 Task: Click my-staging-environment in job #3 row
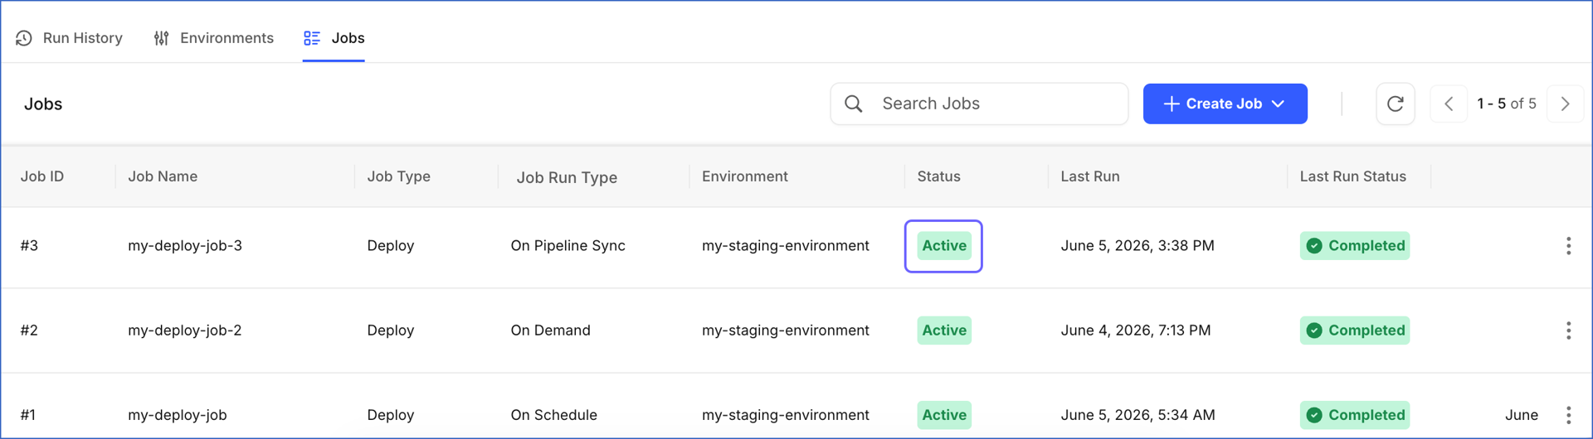(x=786, y=246)
